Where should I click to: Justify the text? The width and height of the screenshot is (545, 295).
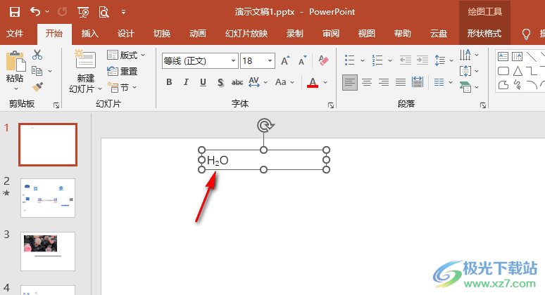point(401,82)
